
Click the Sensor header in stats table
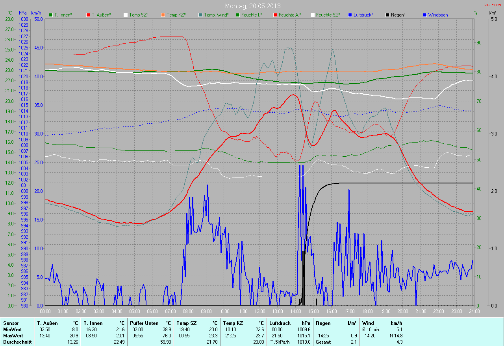tap(11, 323)
